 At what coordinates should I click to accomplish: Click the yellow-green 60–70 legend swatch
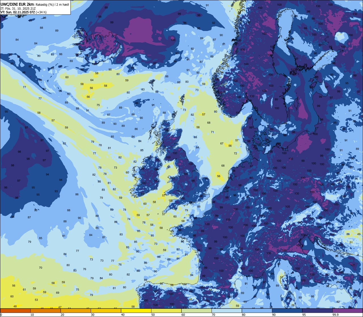pyautogui.click(x=197, y=310)
